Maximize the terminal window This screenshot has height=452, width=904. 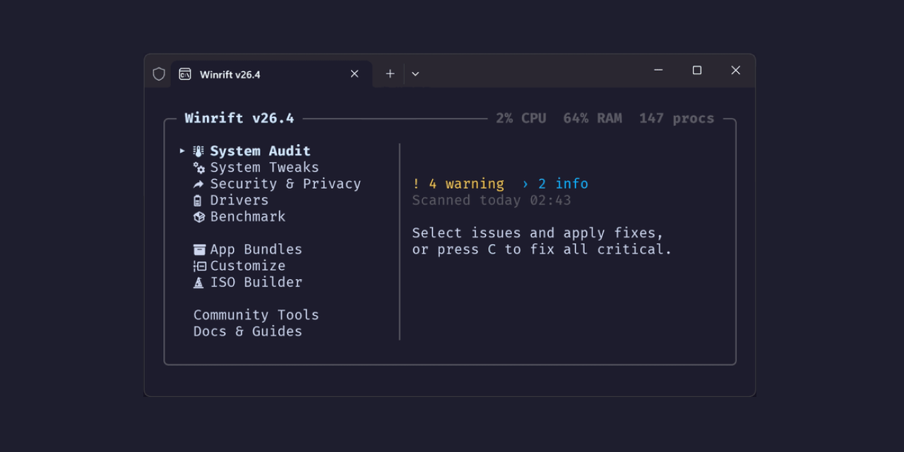pyautogui.click(x=697, y=70)
